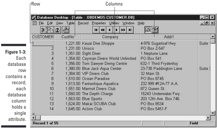This screenshot has height=129, width=217.
Task: Open the Table menu
Action: coord(70,23)
